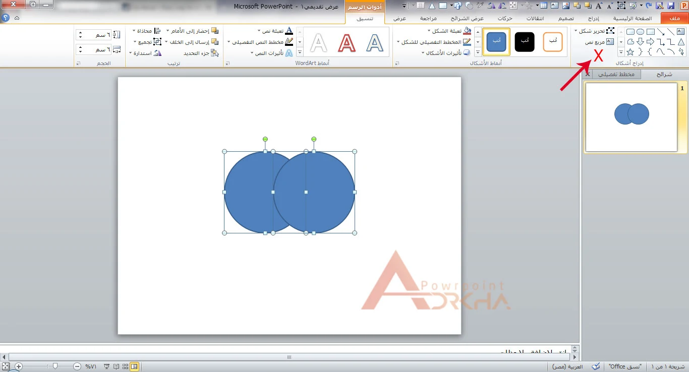
Task: Open Group dropdown (تجميع)
Action: point(147,42)
